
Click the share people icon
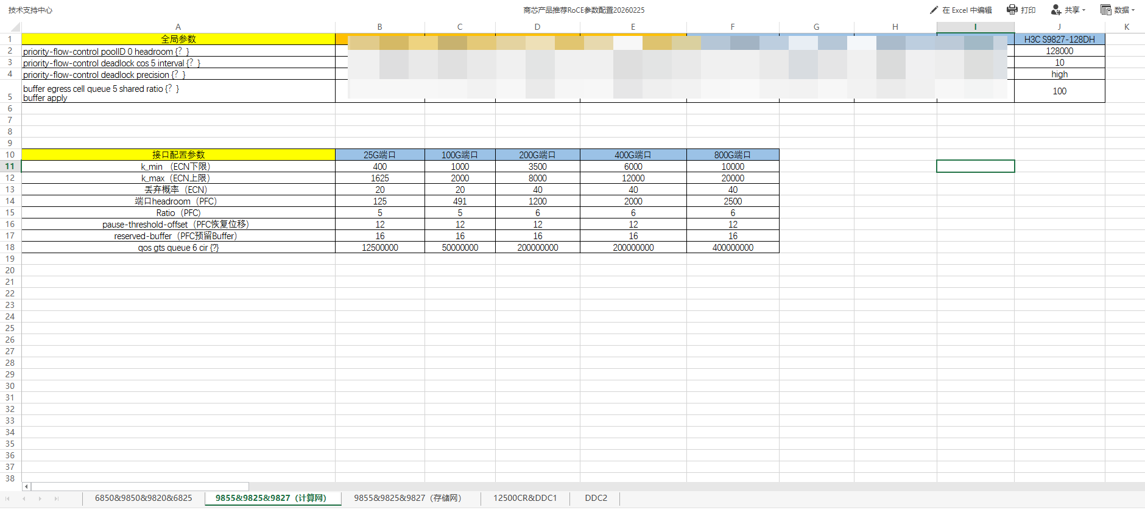coord(1056,9)
